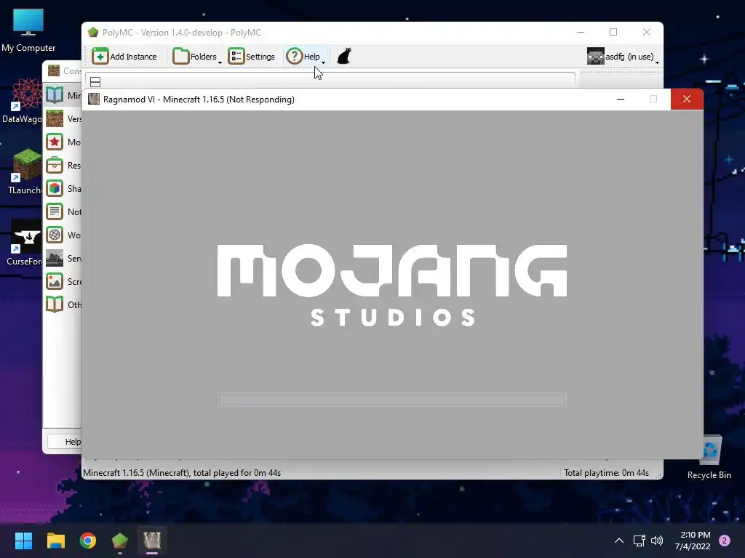
Task: Open the Resource packs page icon
Action: [x=55, y=165]
